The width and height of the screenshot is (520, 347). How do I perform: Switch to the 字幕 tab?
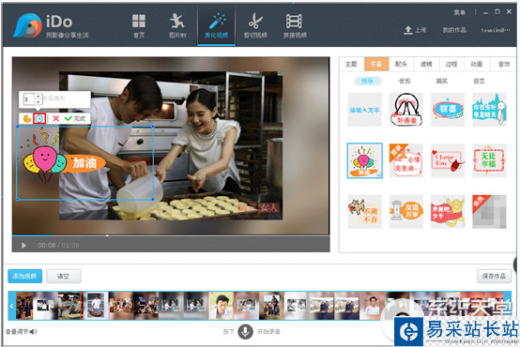376,64
